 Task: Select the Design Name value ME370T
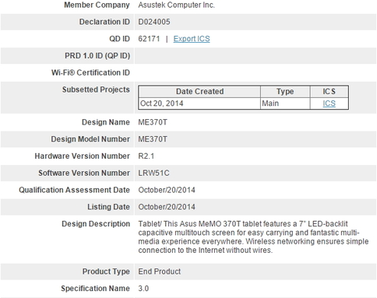pyautogui.click(x=153, y=122)
